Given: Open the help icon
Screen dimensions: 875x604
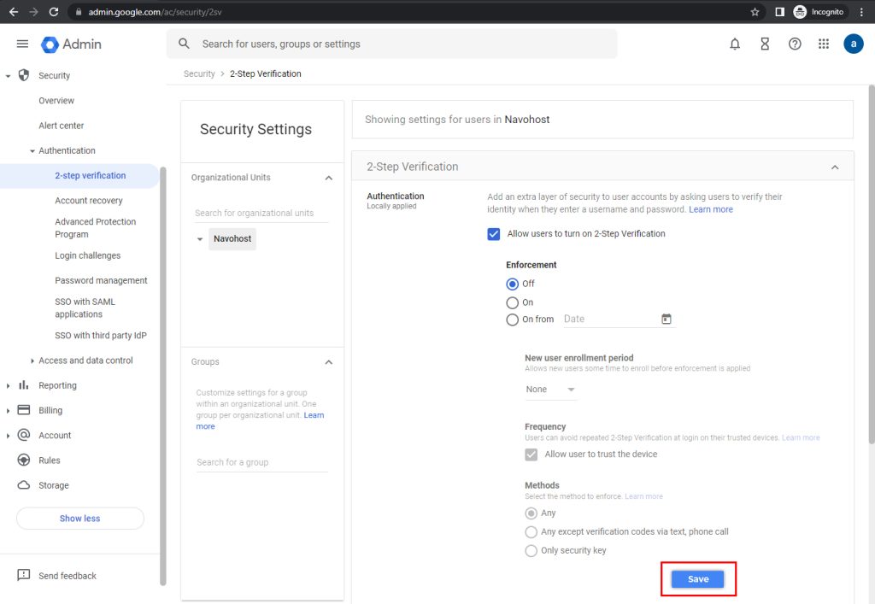Looking at the screenshot, I should click(795, 43).
